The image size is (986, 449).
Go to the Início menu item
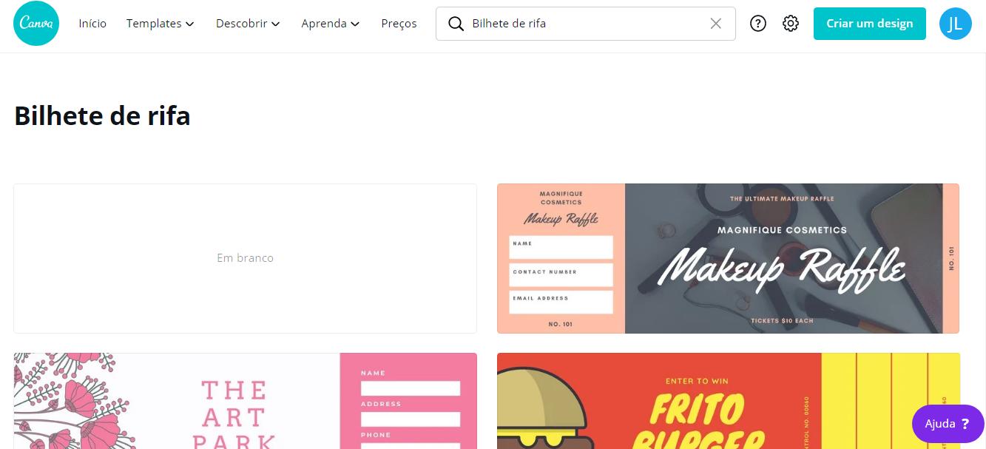[92, 24]
